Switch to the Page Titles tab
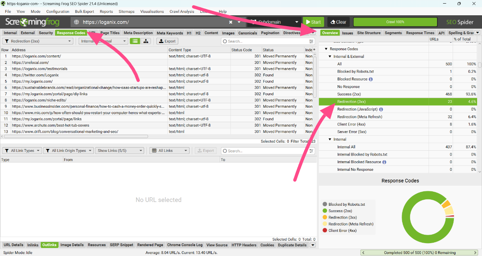Image resolution: width=482 pixels, height=256 pixels. [x=110, y=33]
